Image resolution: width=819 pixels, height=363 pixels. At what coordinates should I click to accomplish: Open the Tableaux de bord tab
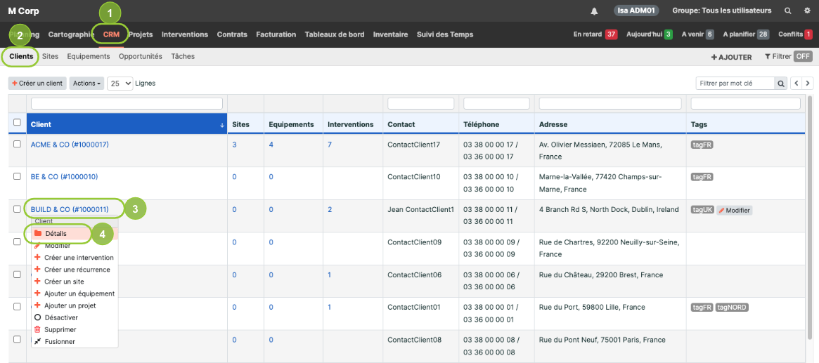pos(335,34)
